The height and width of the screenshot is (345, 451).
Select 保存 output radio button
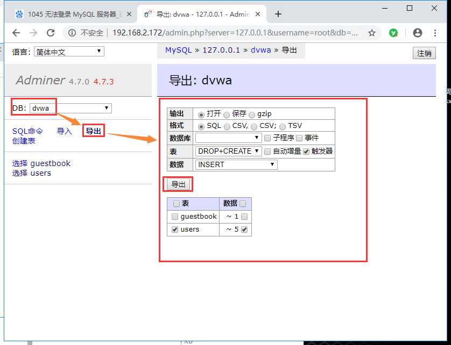(227, 114)
